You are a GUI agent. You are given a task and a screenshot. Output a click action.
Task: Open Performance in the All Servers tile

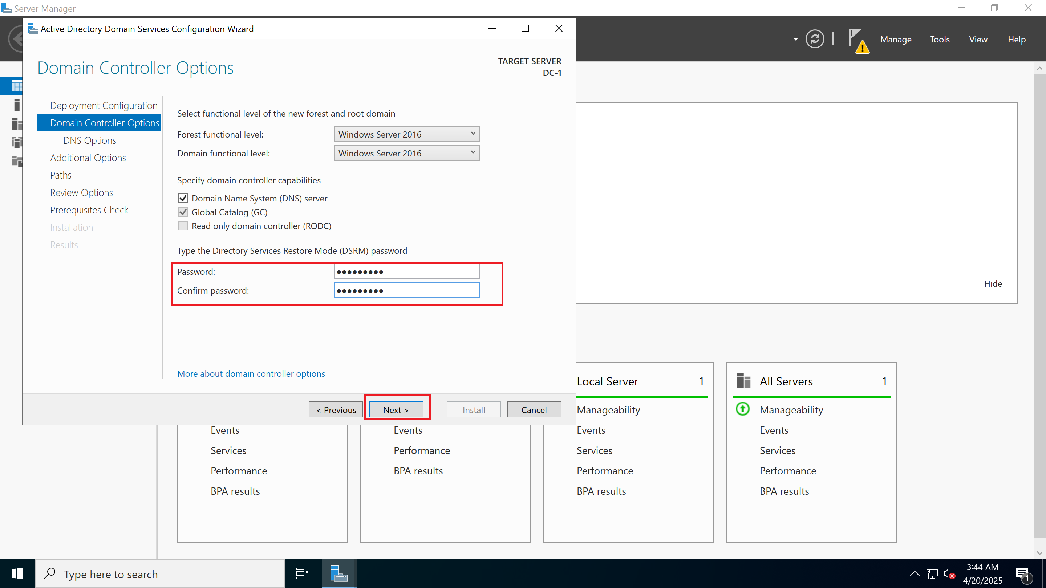tap(788, 470)
